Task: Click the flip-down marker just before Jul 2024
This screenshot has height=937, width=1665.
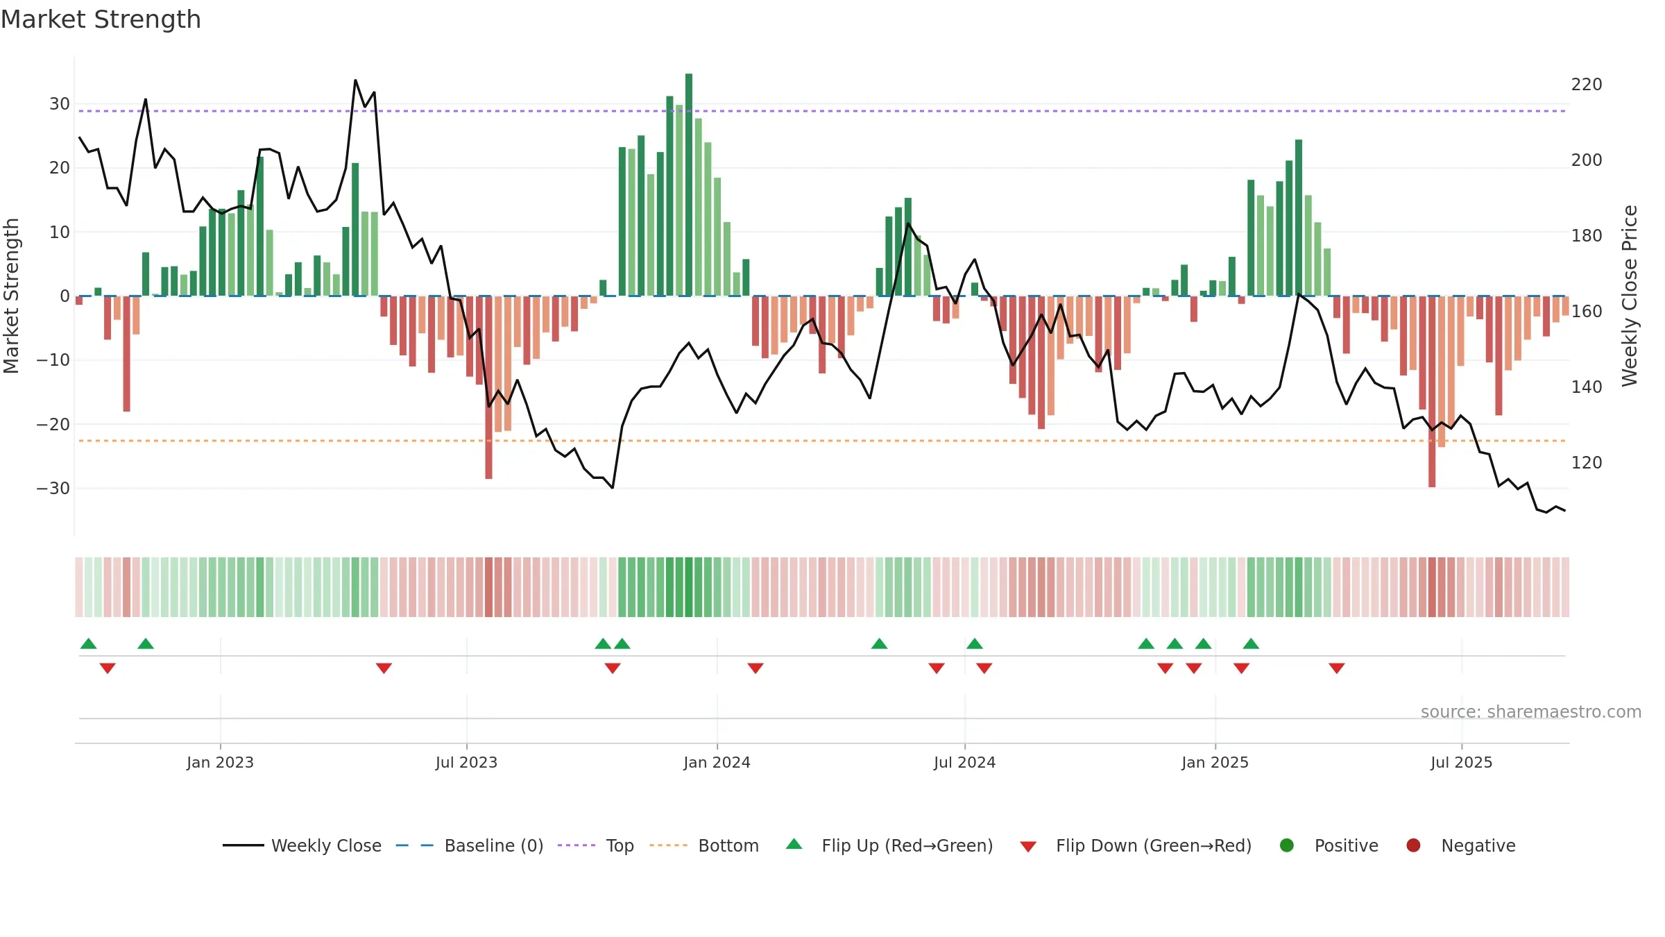Action: coord(937,668)
